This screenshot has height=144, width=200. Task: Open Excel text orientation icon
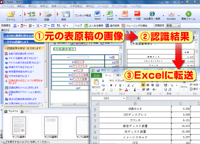[x=154, y=90]
